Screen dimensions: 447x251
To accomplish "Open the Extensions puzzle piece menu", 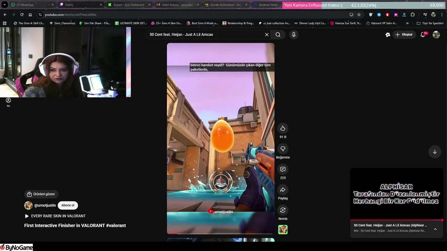I will [x=412, y=15].
